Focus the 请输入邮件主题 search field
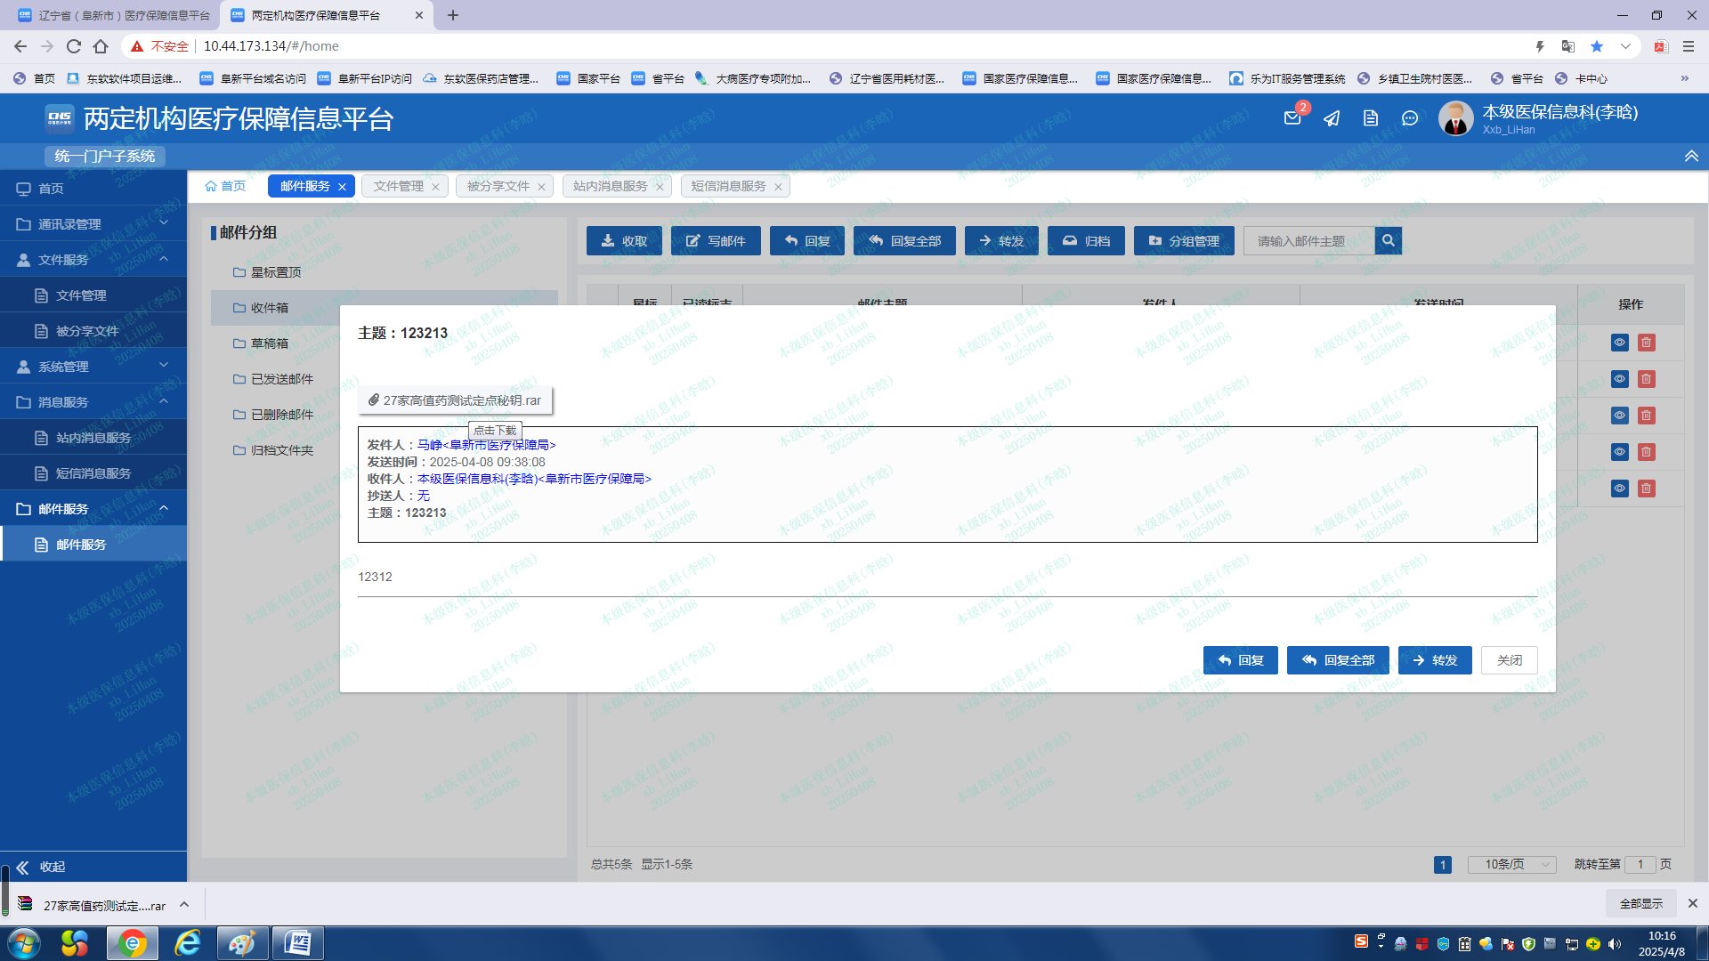Viewport: 1709px width, 961px height. pos(1308,241)
